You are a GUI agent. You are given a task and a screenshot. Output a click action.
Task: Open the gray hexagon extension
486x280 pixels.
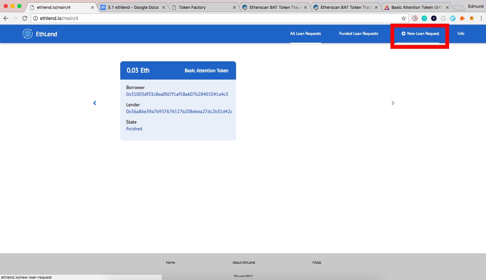point(443,18)
